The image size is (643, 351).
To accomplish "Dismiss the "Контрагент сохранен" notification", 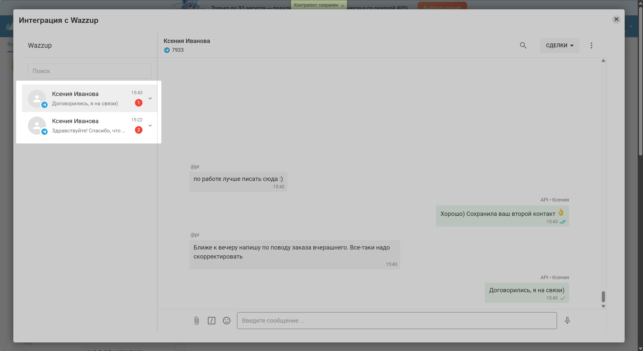I will coord(342,6).
